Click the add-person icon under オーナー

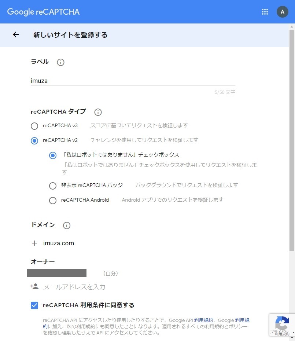click(x=34, y=287)
